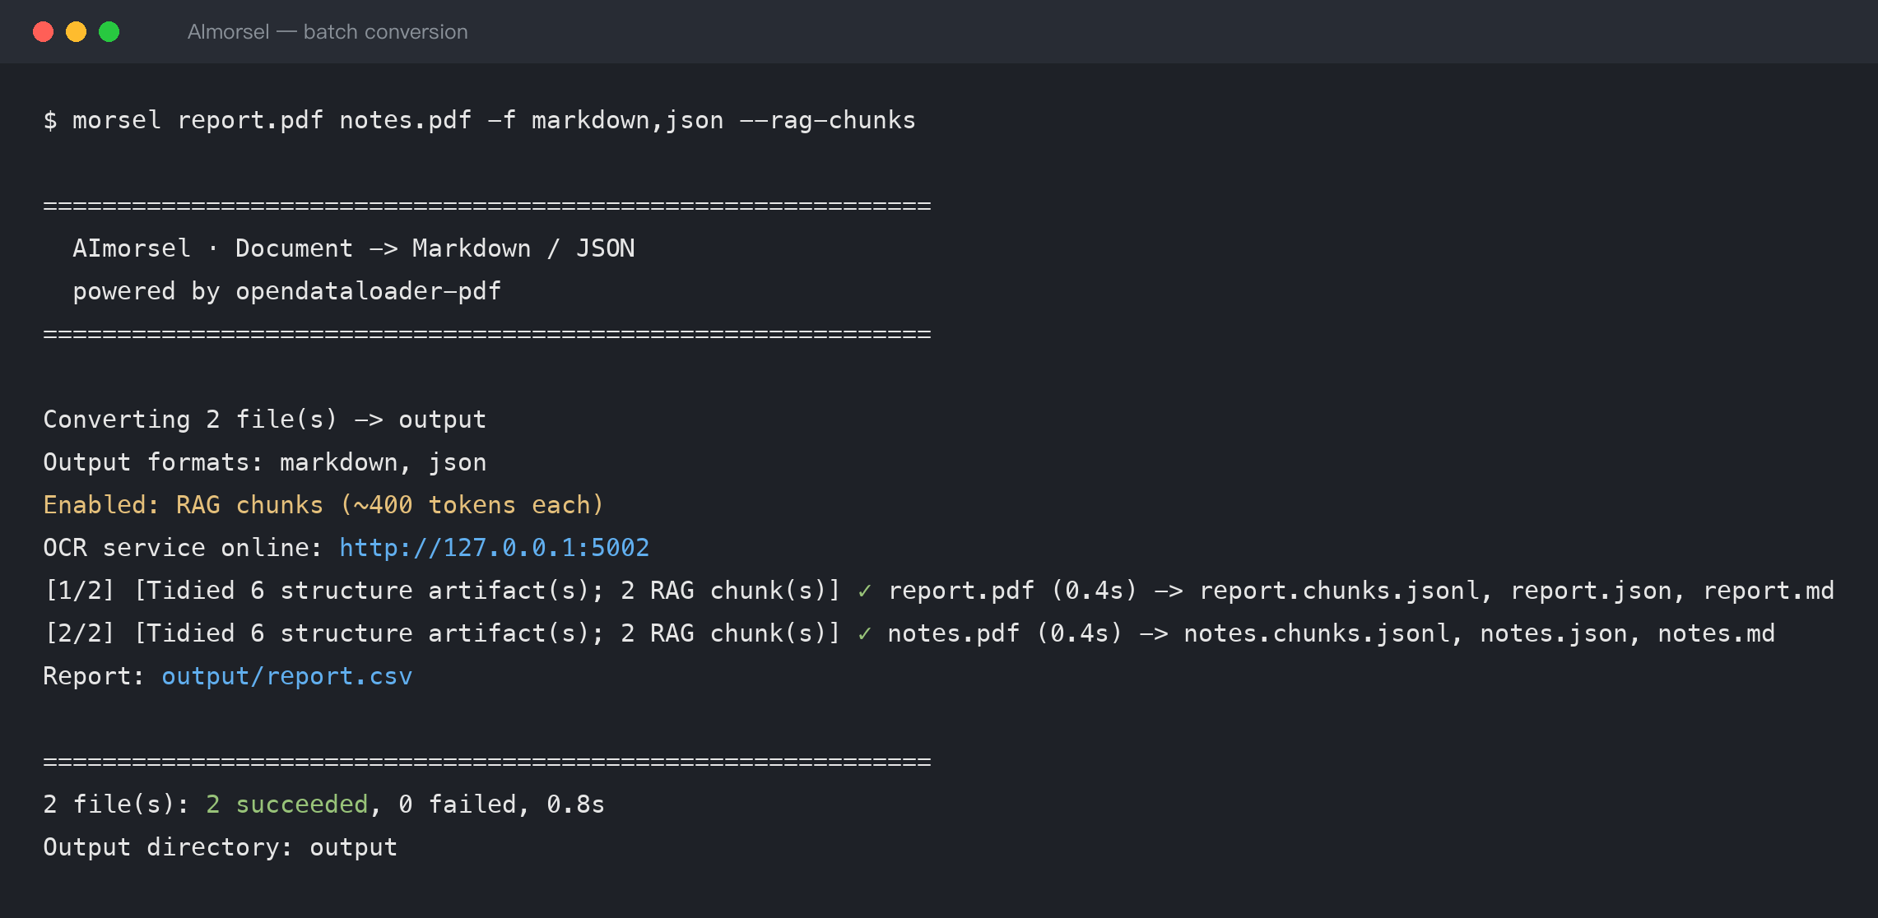1878x918 pixels.
Task: Click the 'notes.md' output filename
Action: [x=1717, y=633]
